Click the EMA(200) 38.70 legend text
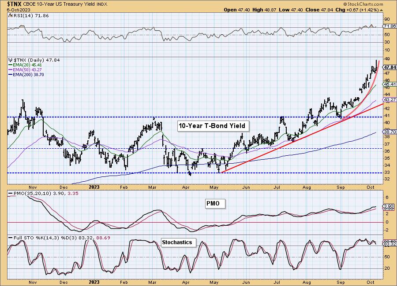 28,74
